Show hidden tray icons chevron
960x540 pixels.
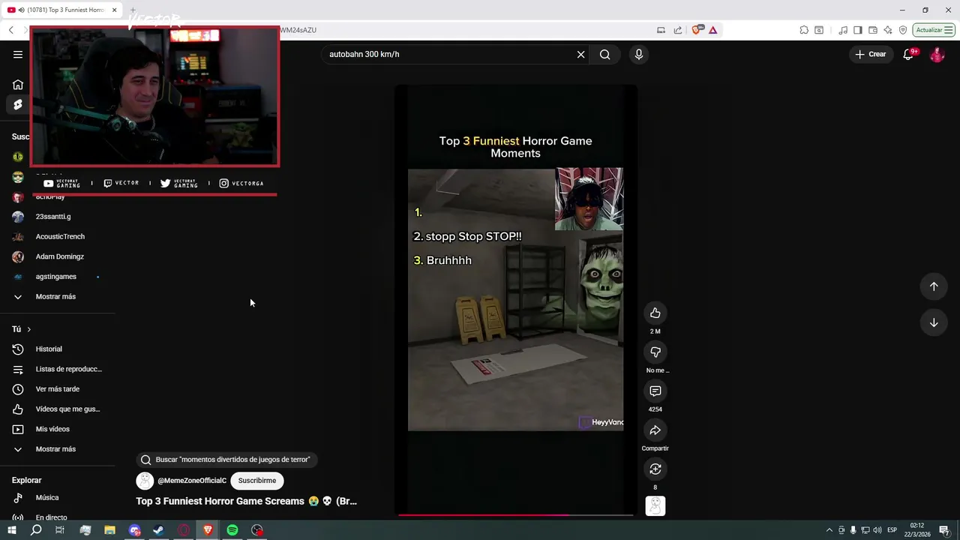point(829,530)
